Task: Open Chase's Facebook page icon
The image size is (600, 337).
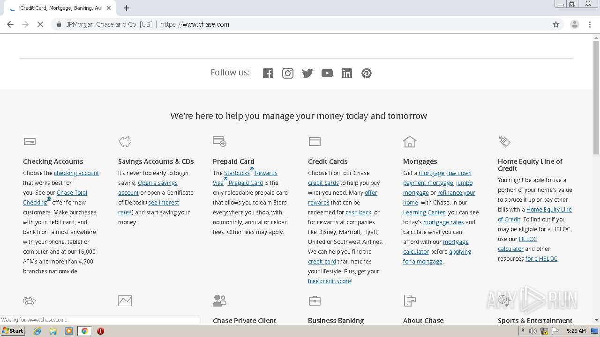Action: pos(268,73)
